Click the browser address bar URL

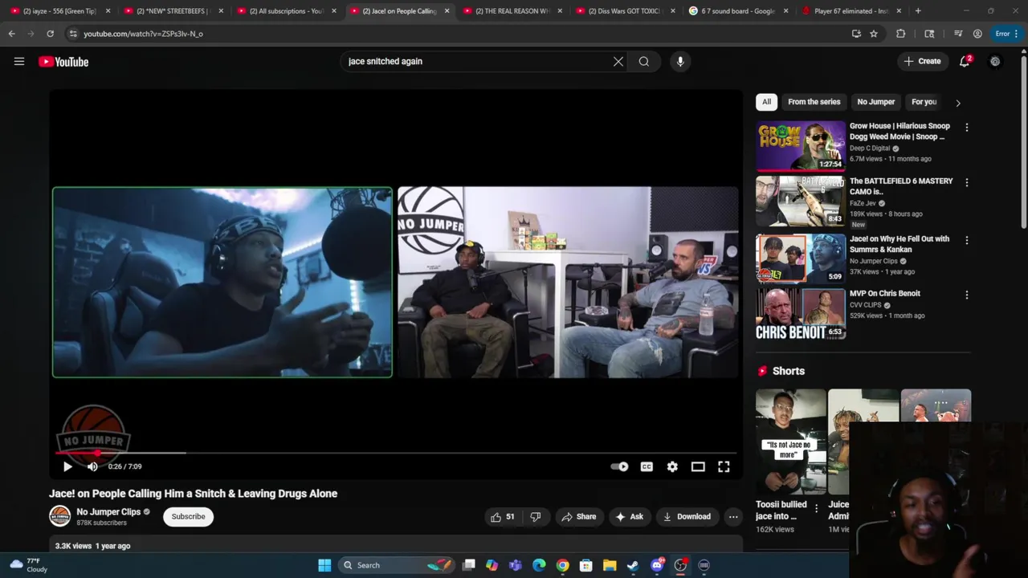tap(143, 34)
